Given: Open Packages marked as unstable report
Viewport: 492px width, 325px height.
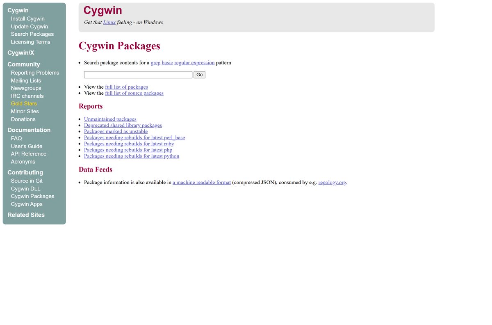Looking at the screenshot, I should pyautogui.click(x=116, y=131).
